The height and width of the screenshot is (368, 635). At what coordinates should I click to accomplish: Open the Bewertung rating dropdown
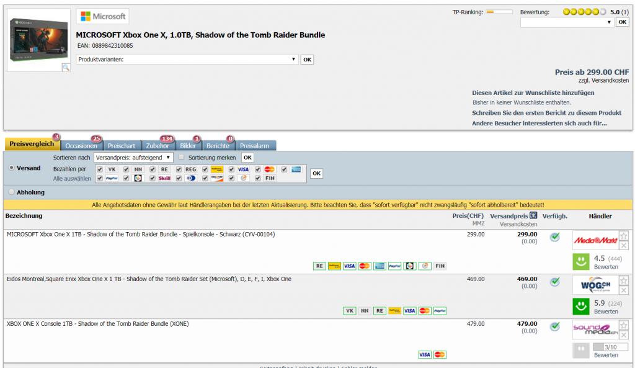(x=566, y=22)
